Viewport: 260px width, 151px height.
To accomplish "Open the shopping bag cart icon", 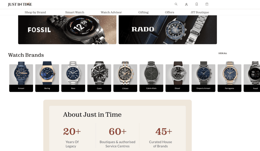I will (207, 4).
